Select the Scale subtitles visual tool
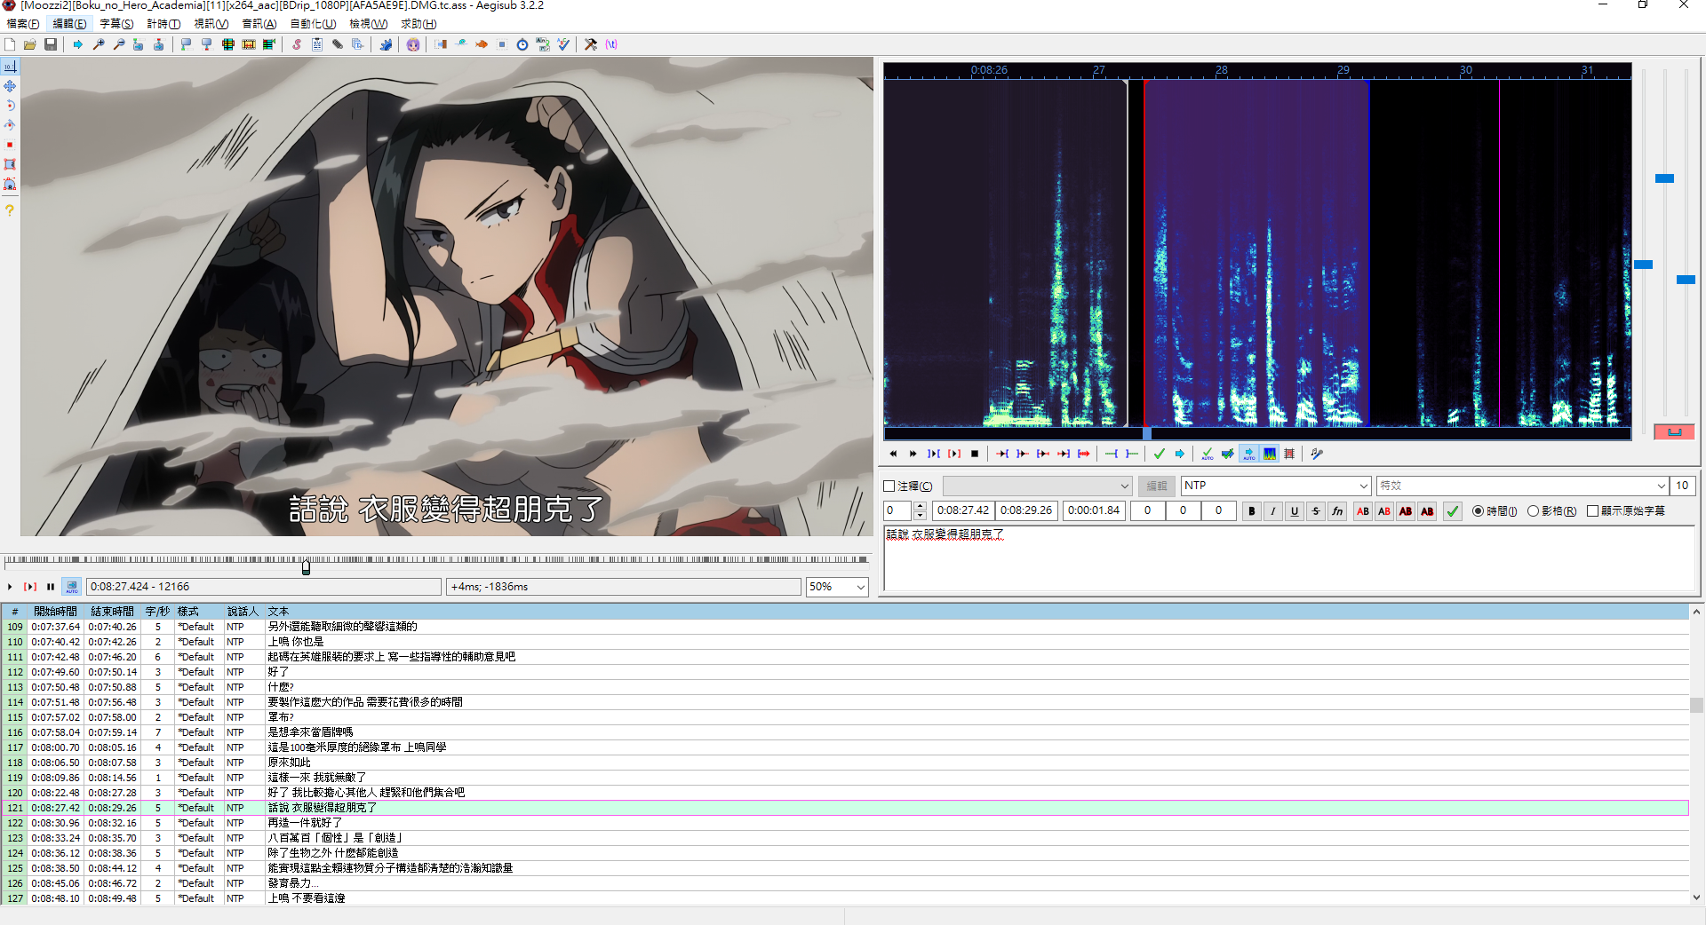Screen dimensions: 1706x925 (10, 145)
